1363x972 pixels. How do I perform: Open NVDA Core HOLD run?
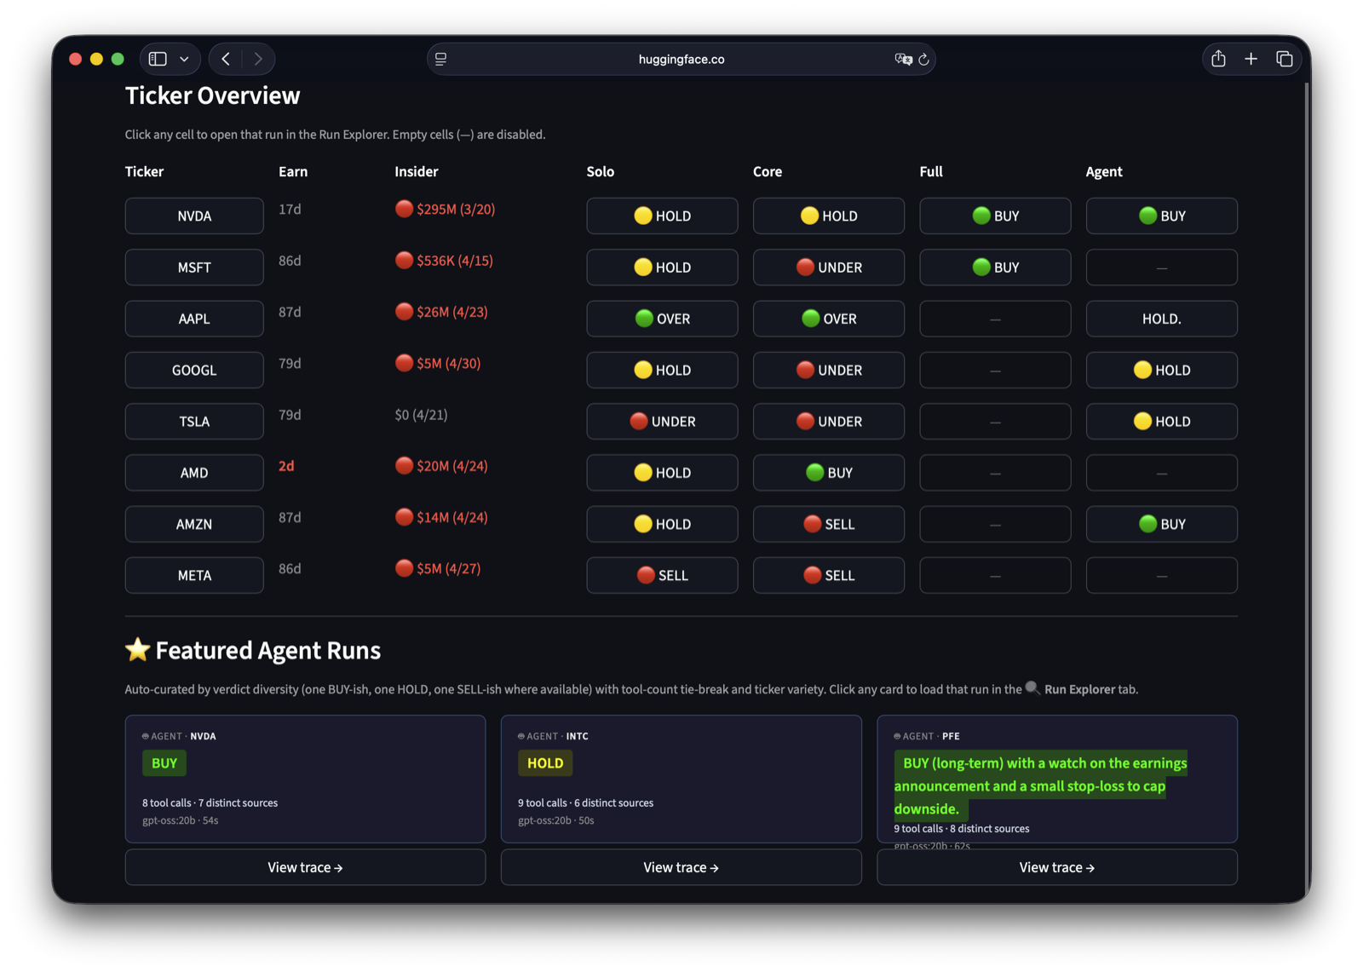(x=829, y=216)
